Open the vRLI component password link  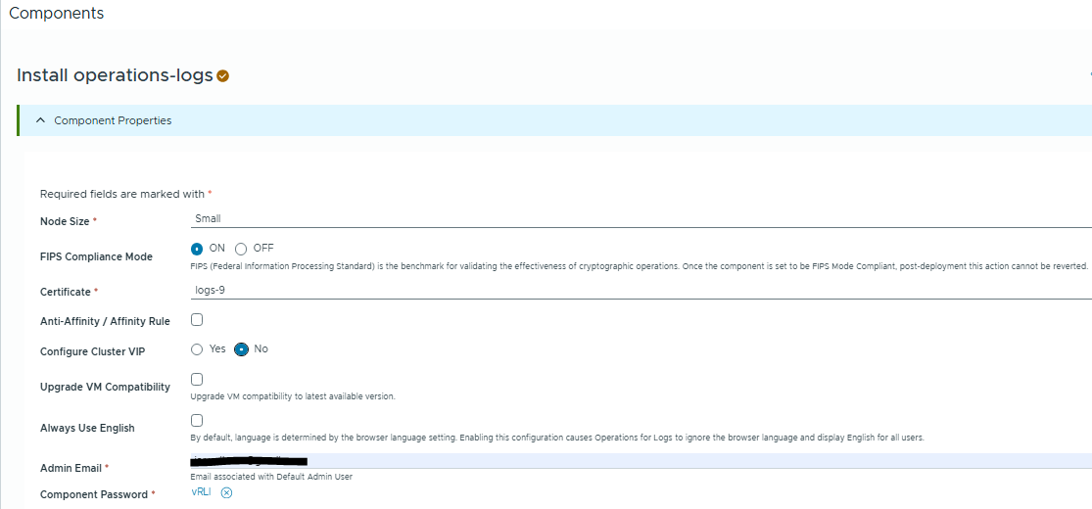click(x=201, y=492)
